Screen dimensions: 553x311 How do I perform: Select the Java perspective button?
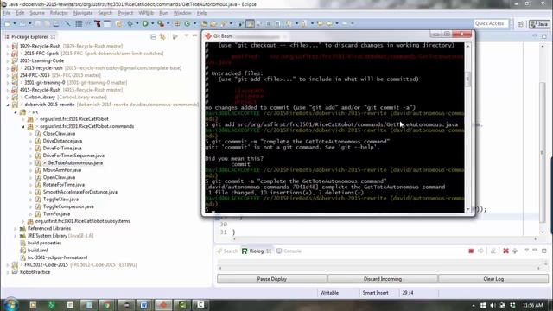tap(539, 23)
